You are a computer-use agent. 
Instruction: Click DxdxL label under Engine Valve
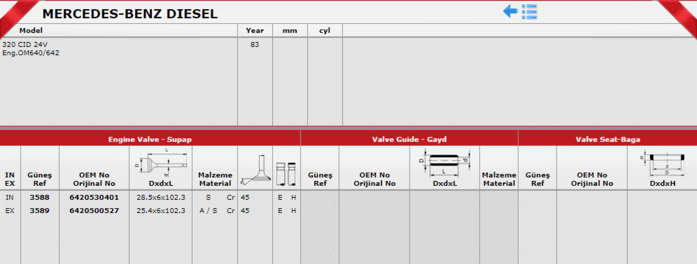(x=161, y=183)
